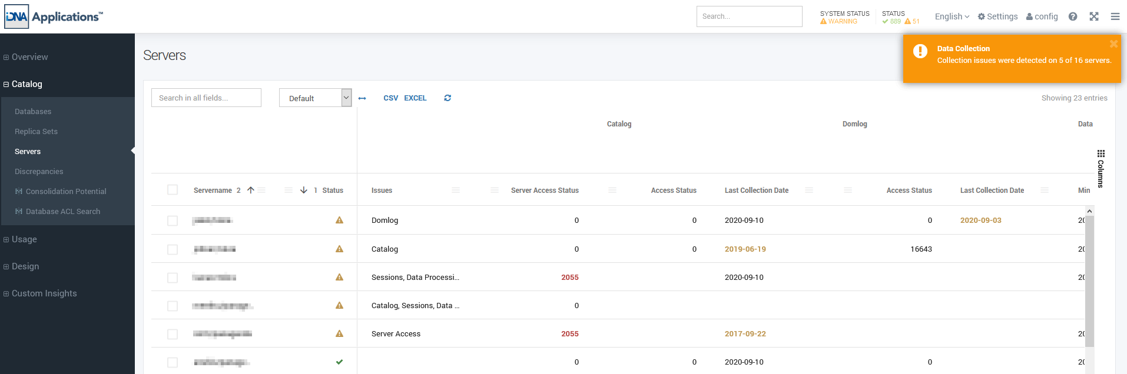Go to Consolidation Potential page
This screenshot has width=1127, height=374.
66,192
